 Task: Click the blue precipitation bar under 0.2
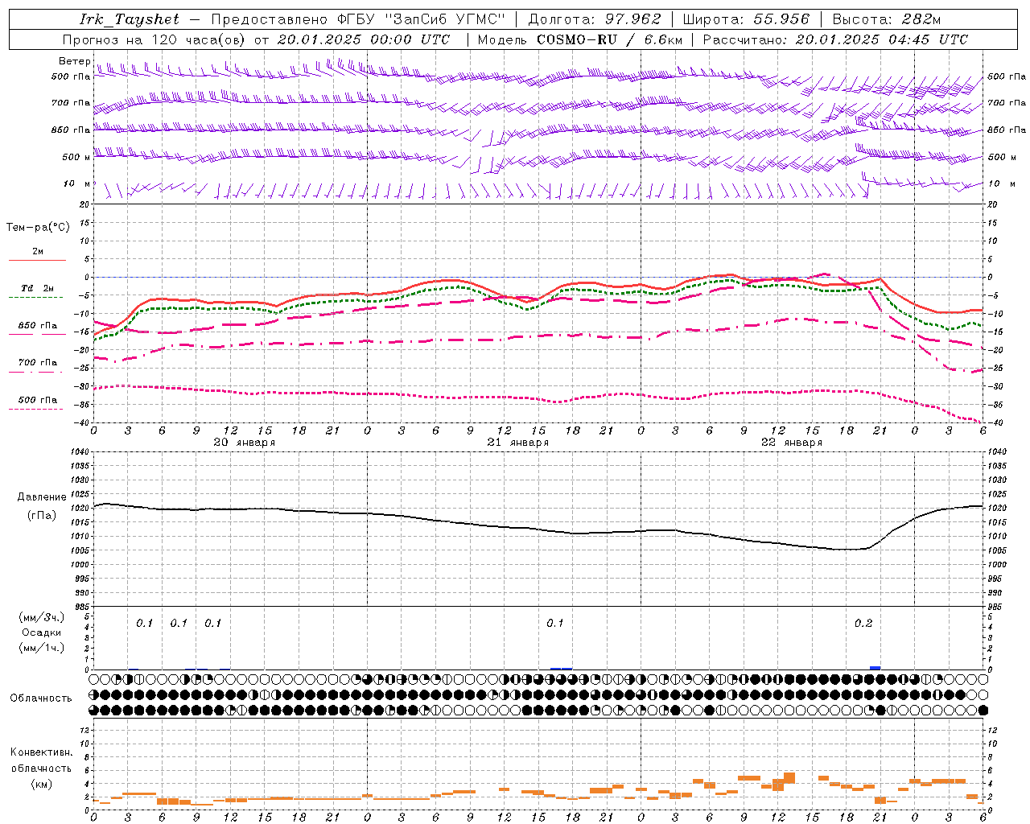pos(875,668)
